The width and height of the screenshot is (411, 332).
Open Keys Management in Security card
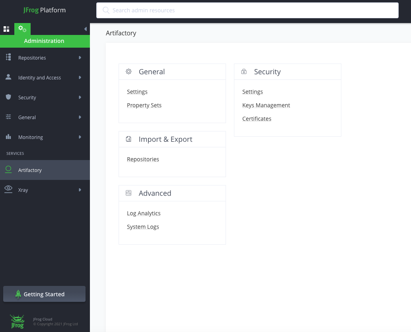point(266,105)
